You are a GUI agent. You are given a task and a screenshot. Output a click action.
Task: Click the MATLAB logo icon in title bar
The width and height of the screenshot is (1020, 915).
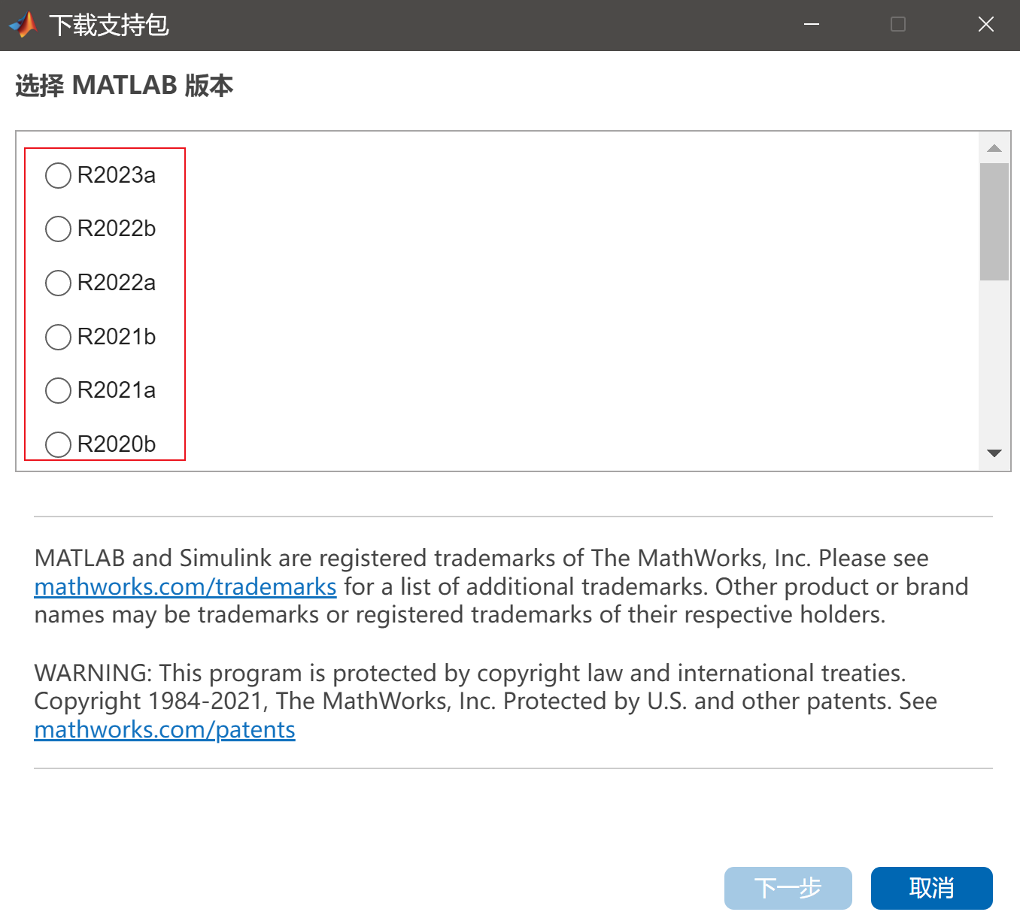coord(23,25)
